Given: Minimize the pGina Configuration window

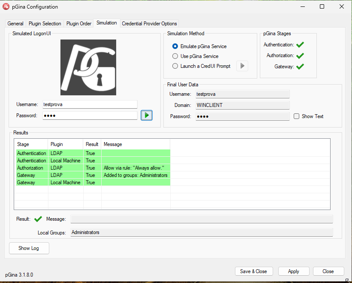Looking at the screenshot, I should click(x=303, y=6).
